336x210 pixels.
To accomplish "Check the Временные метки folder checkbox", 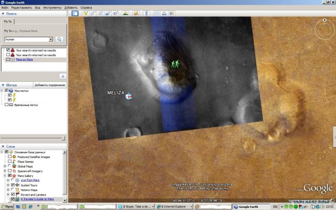I will pos(6,104).
